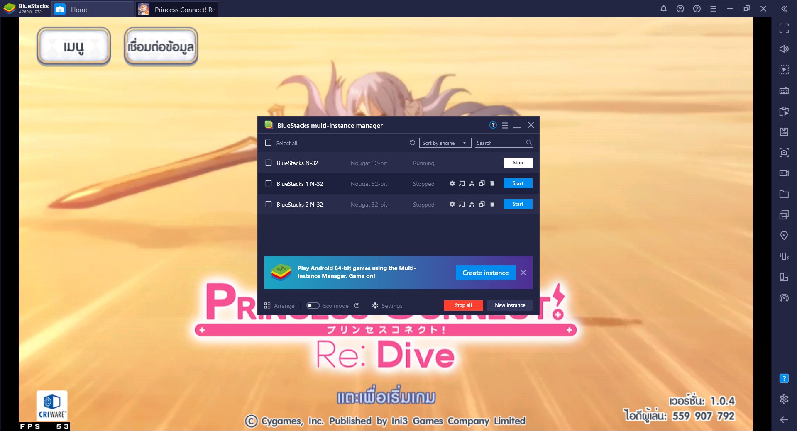Stop the BlueStacks N-32 instance
Screen dimensions: 797x431
(518, 163)
